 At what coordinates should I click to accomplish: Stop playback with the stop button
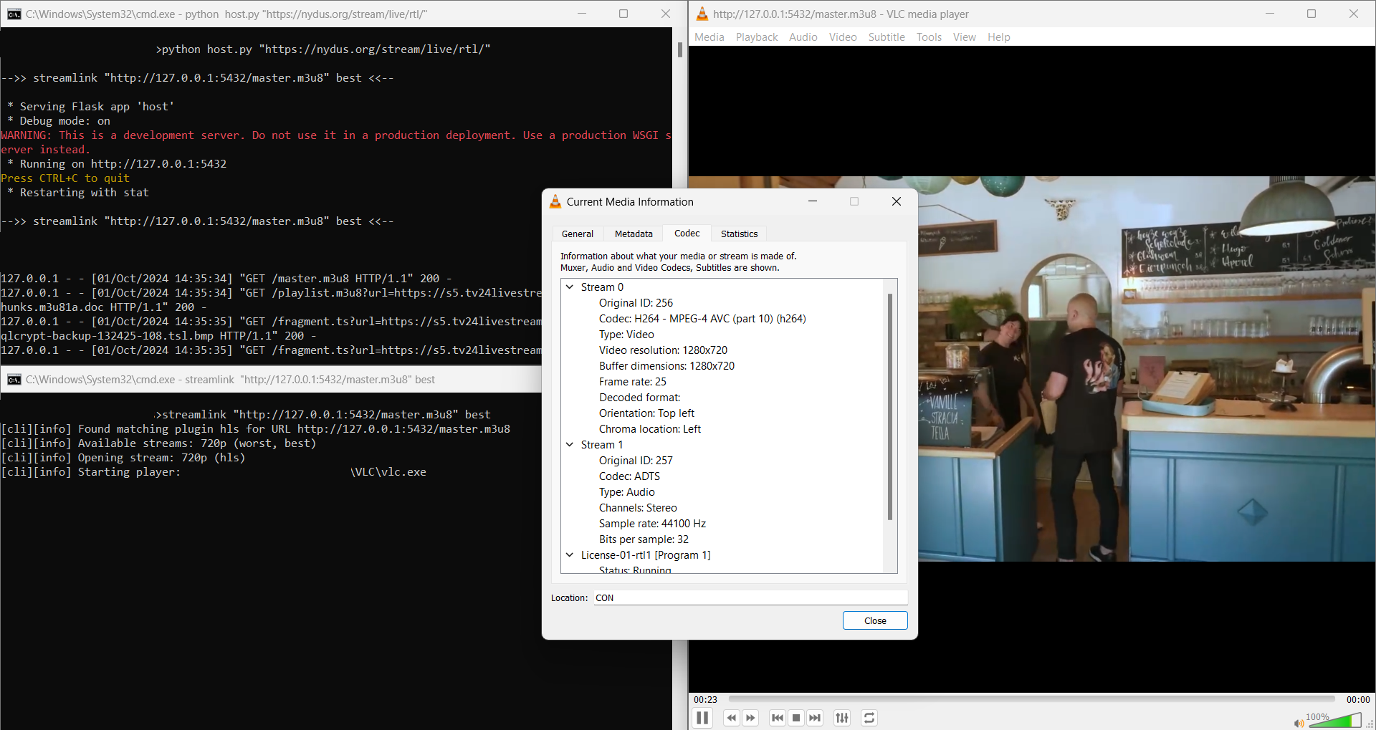pos(796,718)
